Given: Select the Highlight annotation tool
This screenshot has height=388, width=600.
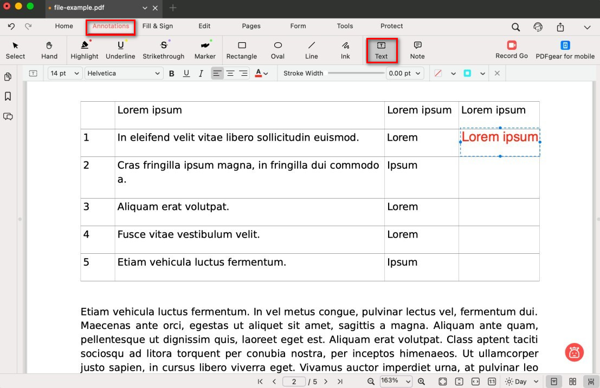Looking at the screenshot, I should (85, 50).
